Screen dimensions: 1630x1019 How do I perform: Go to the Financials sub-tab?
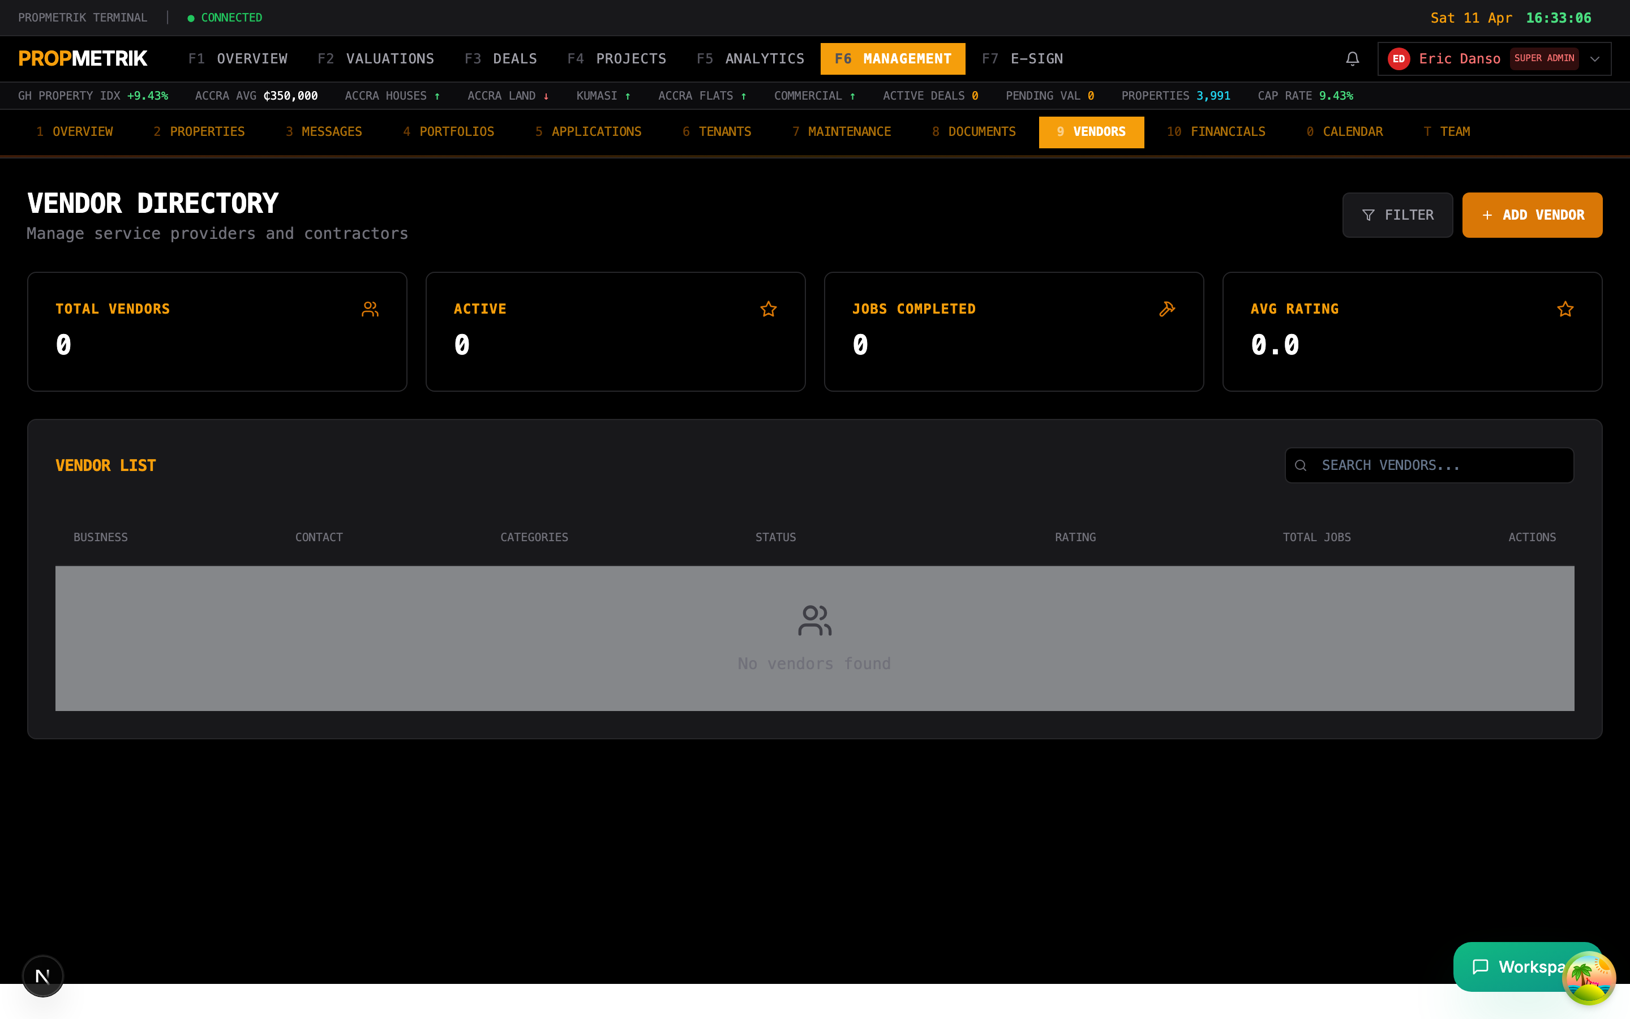[1216, 132]
